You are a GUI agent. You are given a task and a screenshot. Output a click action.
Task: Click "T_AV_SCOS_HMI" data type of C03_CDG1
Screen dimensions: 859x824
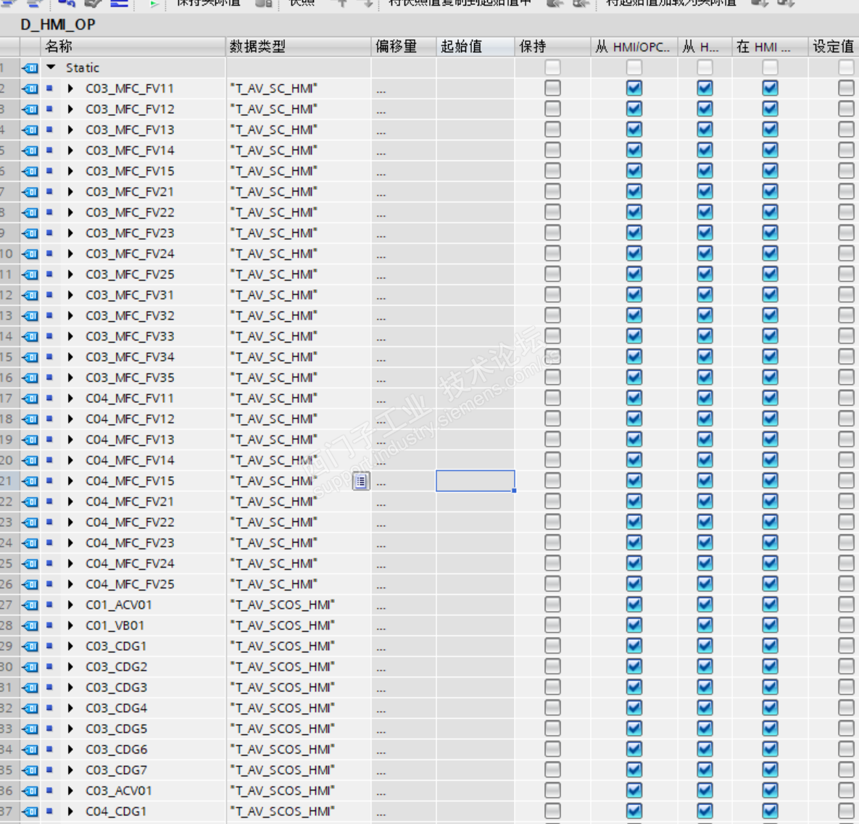(x=283, y=646)
